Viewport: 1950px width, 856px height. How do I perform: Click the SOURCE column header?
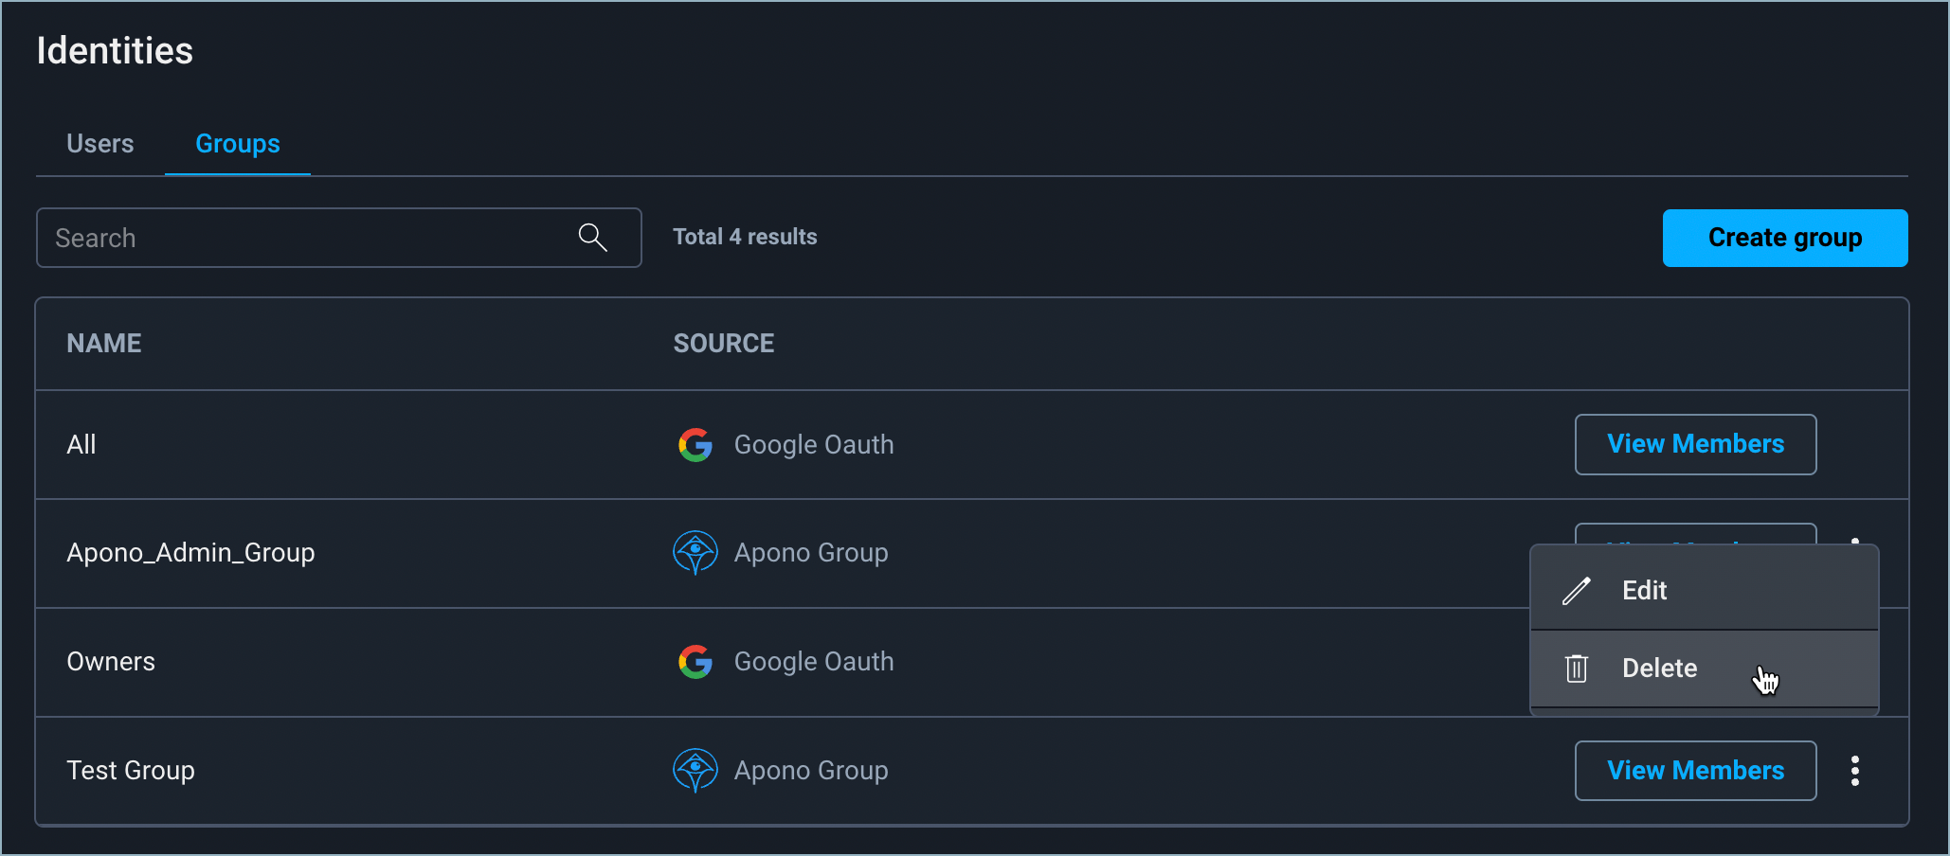723,344
